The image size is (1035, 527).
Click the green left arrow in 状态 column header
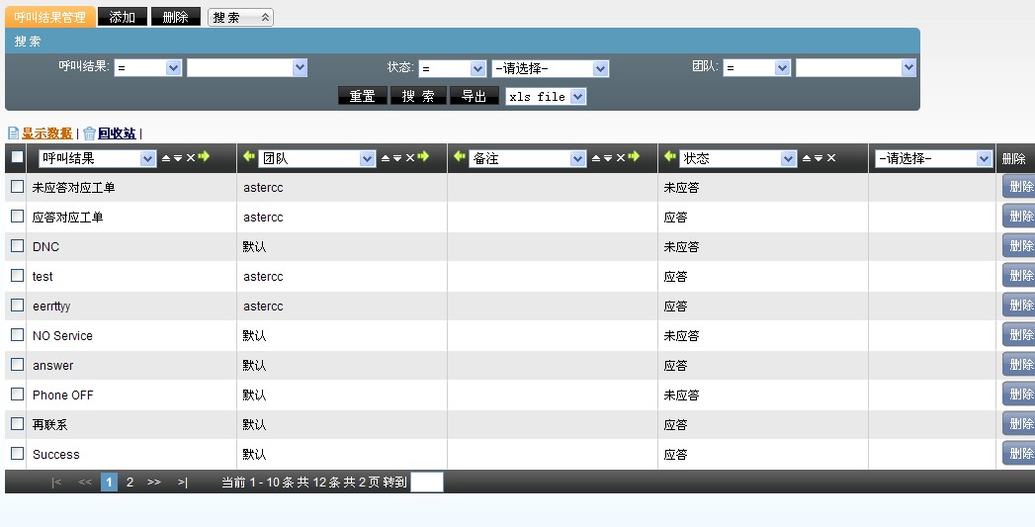click(x=669, y=157)
